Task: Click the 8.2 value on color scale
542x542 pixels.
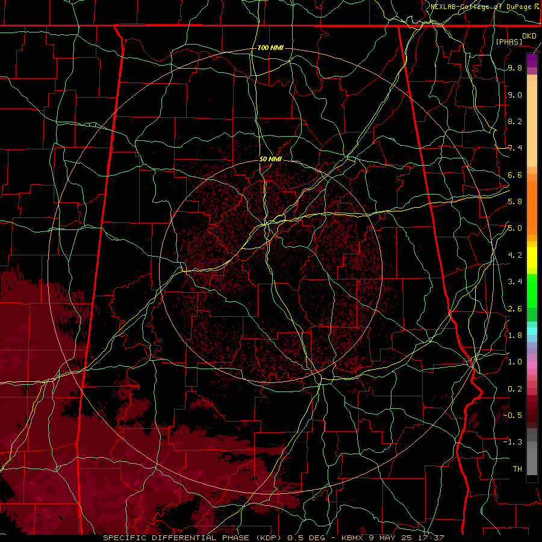Action: coord(515,121)
